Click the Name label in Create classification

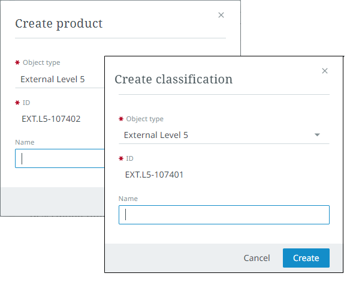pyautogui.click(x=128, y=199)
